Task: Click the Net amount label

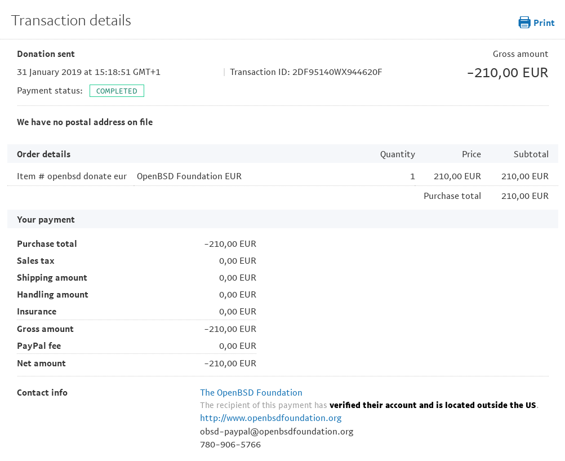Action: coord(41,364)
